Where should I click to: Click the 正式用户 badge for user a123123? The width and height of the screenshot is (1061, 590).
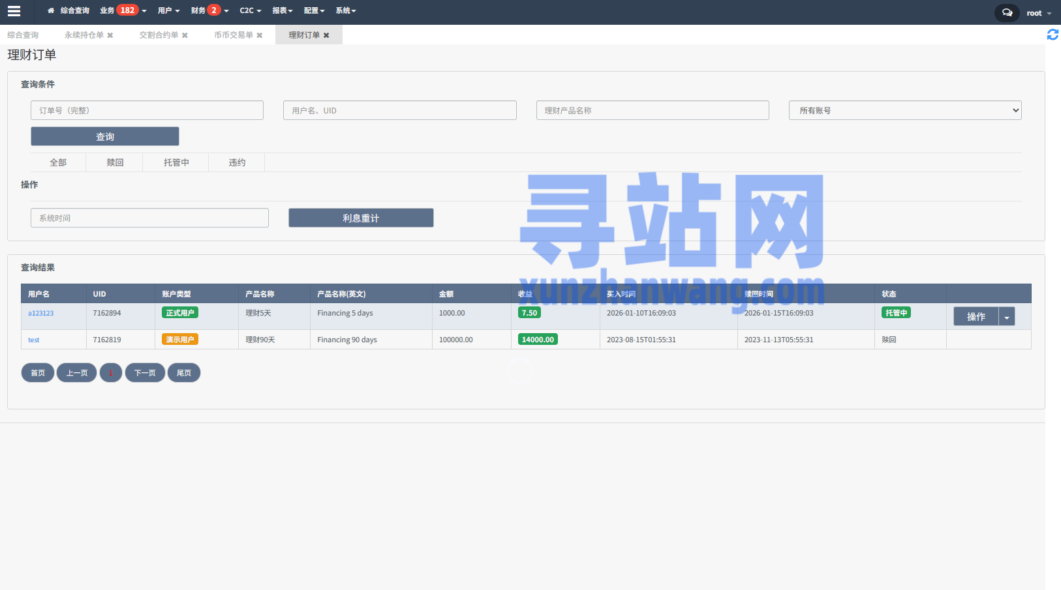179,313
